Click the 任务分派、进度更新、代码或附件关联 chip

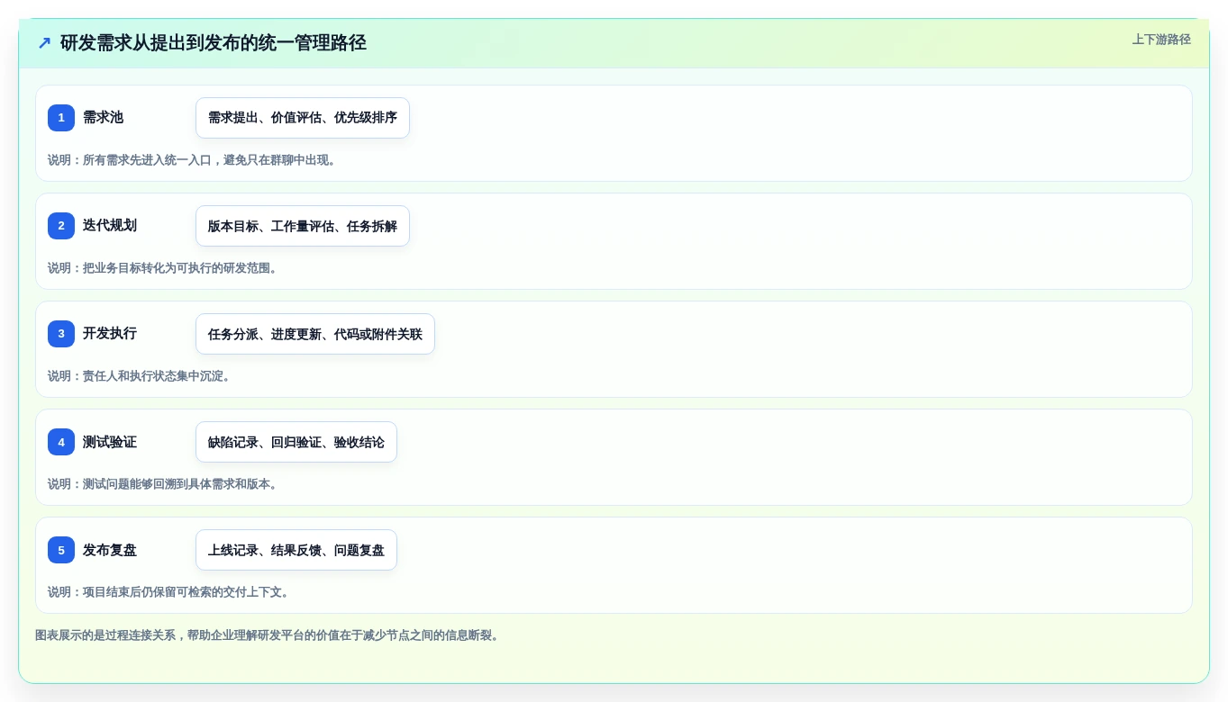pyautogui.click(x=315, y=334)
